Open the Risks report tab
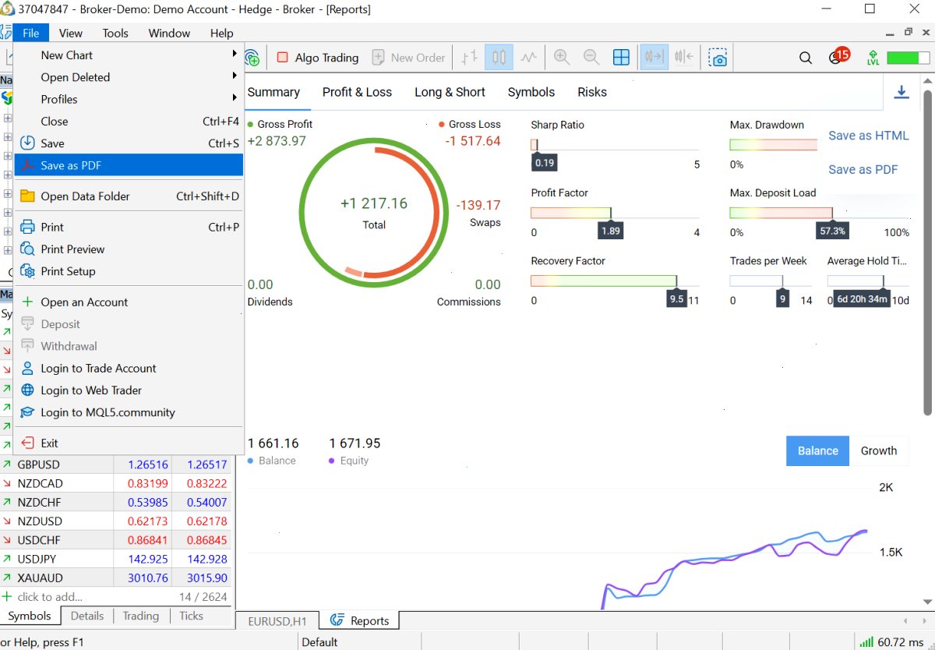Viewport: 935px width, 650px height. point(592,92)
